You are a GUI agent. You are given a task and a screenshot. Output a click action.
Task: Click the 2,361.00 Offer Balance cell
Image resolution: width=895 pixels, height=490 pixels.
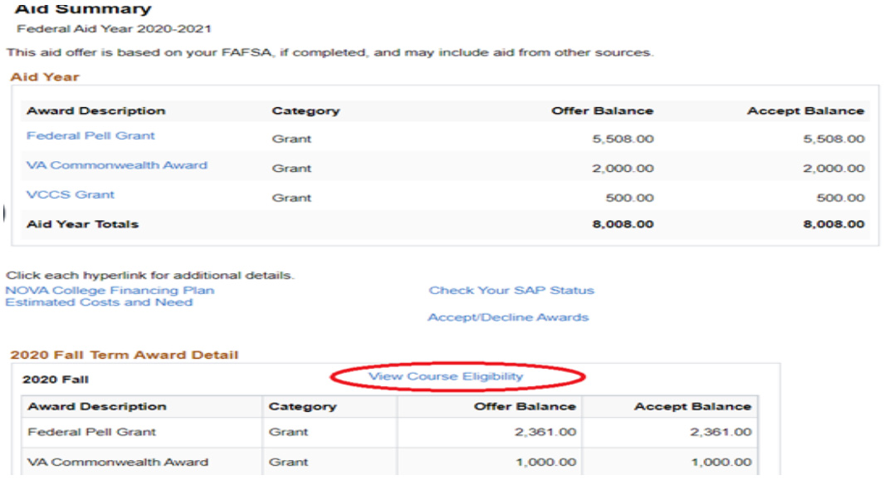(544, 432)
